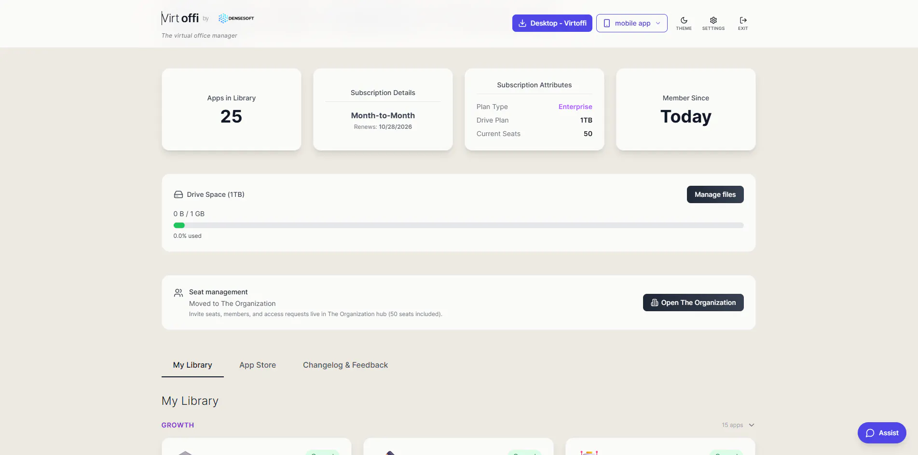Click the Member Since Today value
Screen dimensions: 918x455
click(x=685, y=117)
